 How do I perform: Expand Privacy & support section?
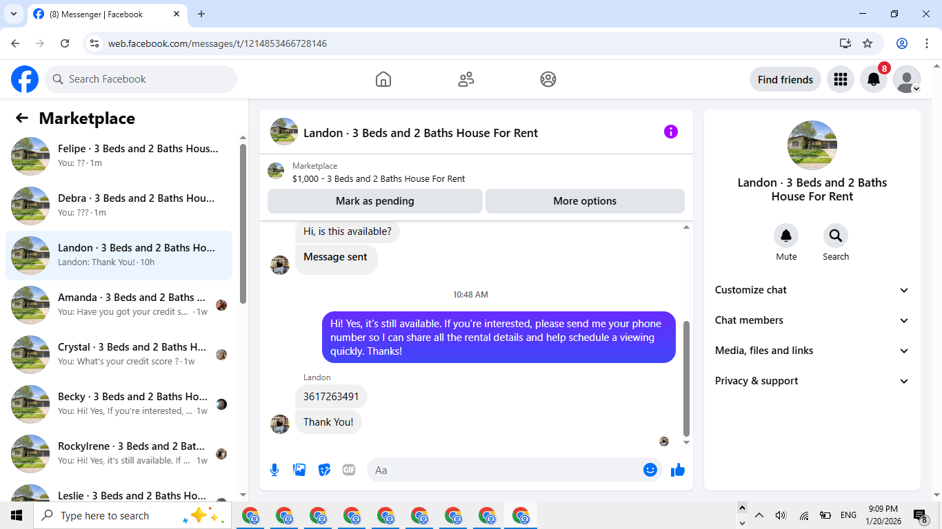(812, 381)
